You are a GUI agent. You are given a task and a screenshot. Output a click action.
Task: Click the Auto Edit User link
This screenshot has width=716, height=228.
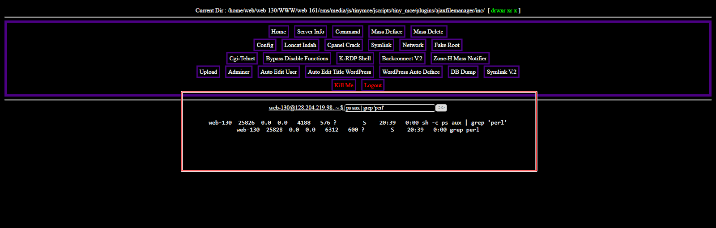(x=279, y=72)
